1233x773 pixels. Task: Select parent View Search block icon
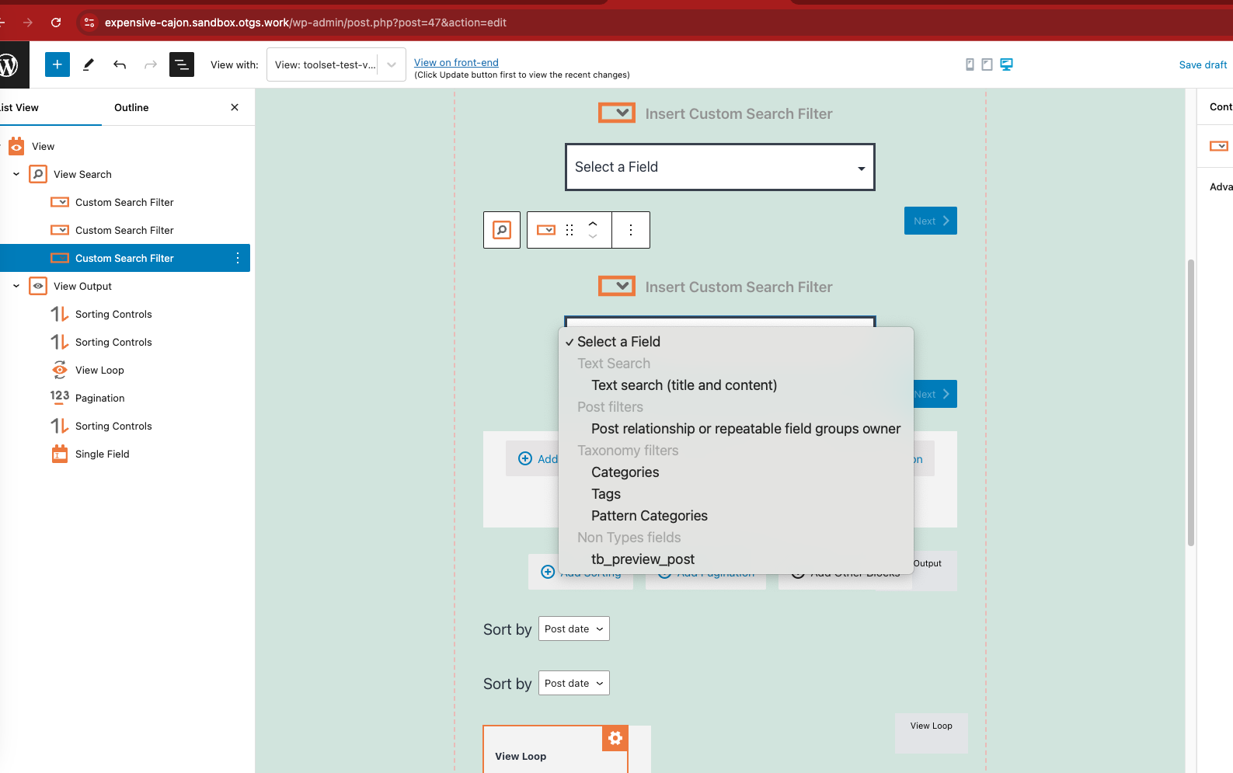pos(502,230)
